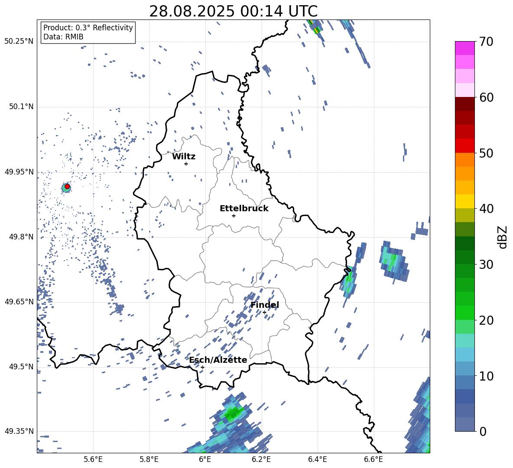Click the dark maroon swatch below 60 dBZ
The width and height of the screenshot is (513, 468).
coord(464,104)
